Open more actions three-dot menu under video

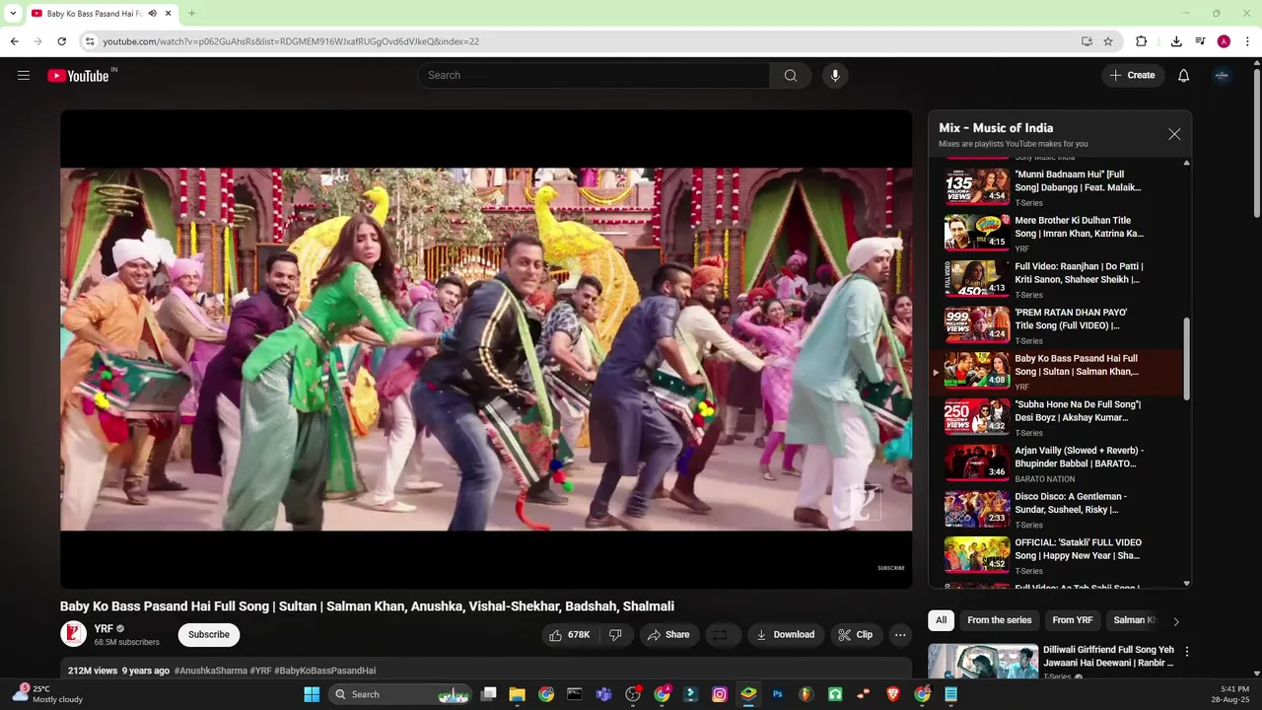[x=900, y=635]
